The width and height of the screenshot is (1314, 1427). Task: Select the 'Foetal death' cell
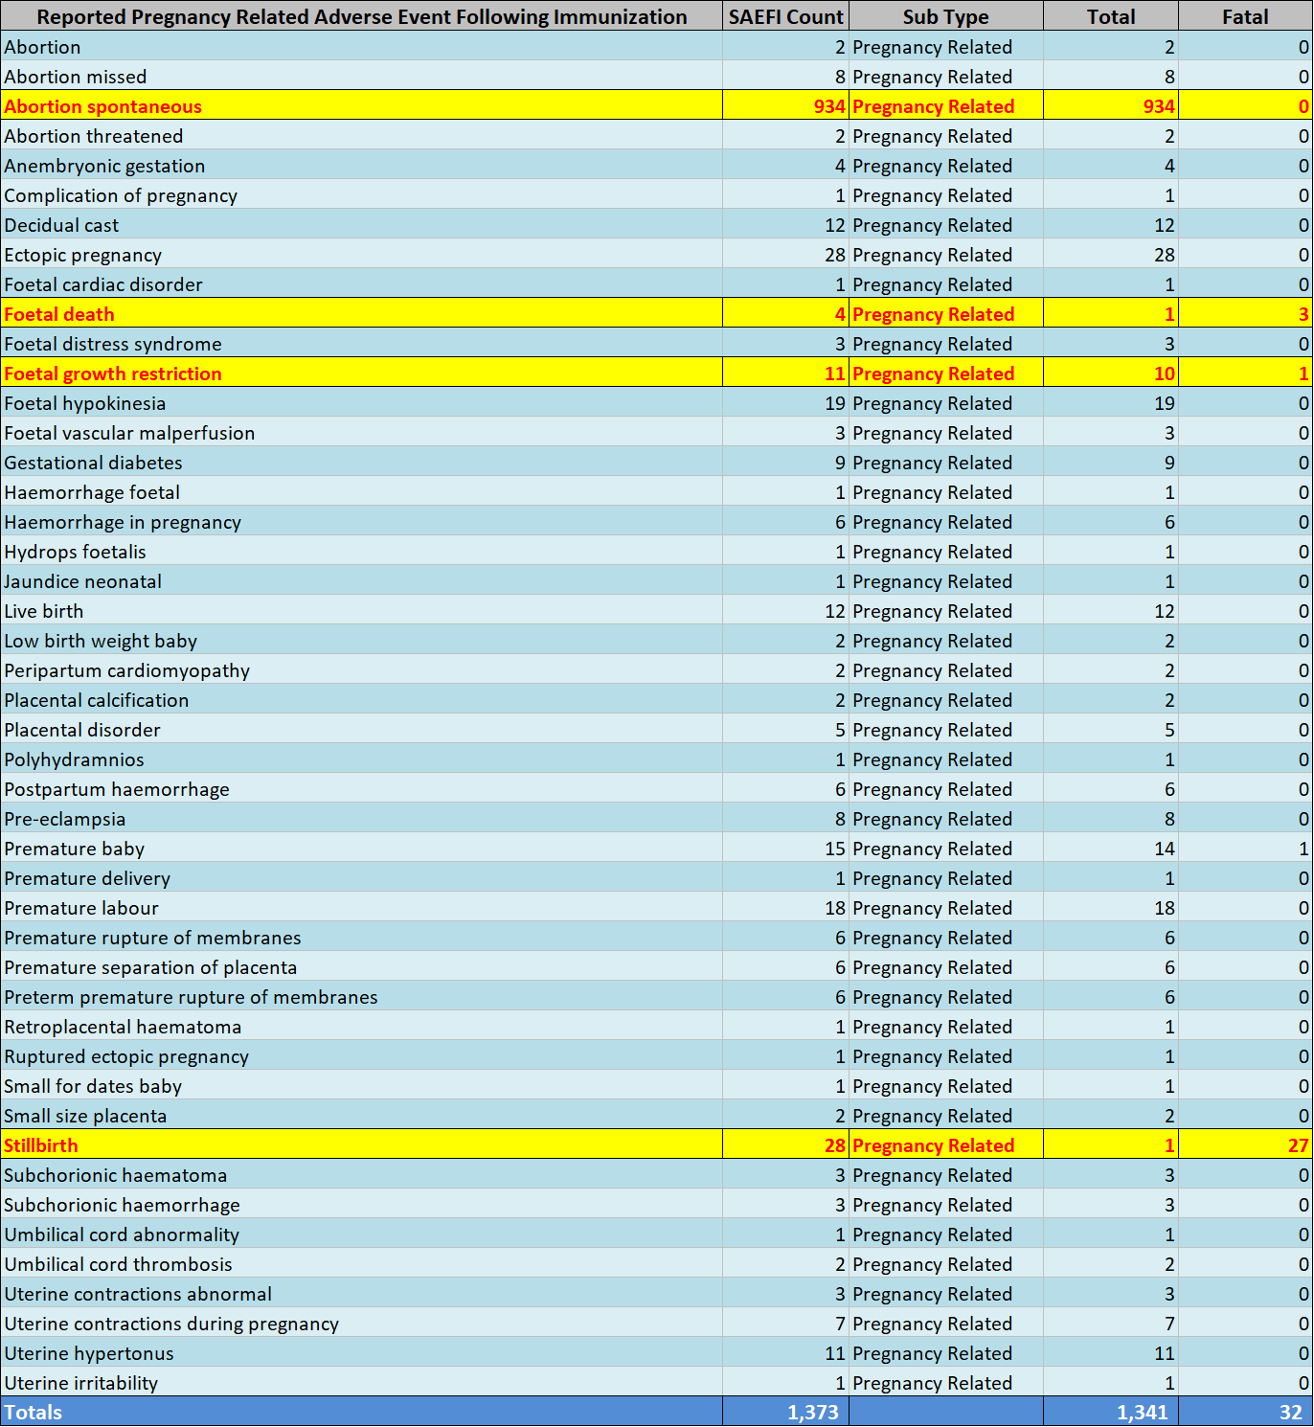[x=361, y=314]
